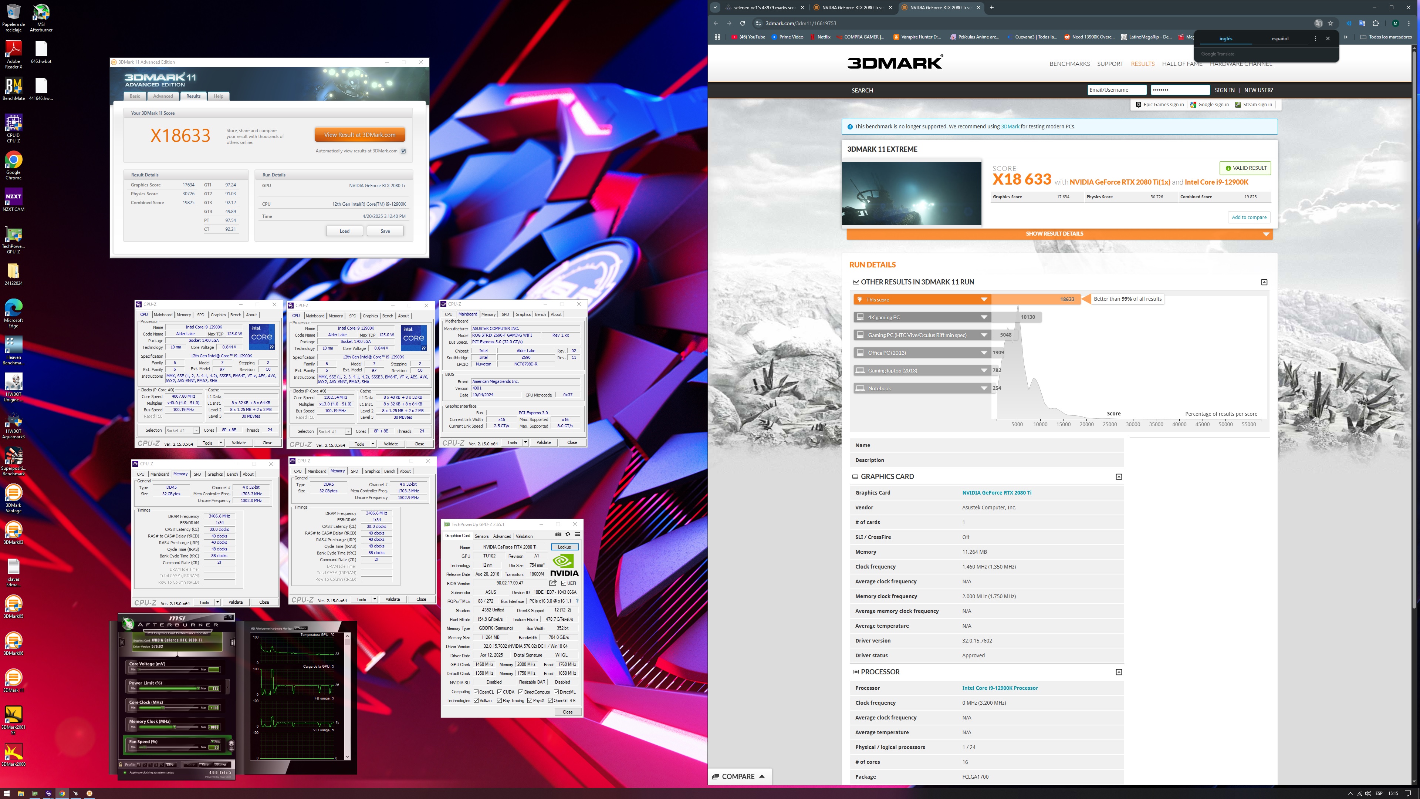Open Validation tab in GPU-Z
Viewport: 1420px width, 799px height.
coord(524,536)
